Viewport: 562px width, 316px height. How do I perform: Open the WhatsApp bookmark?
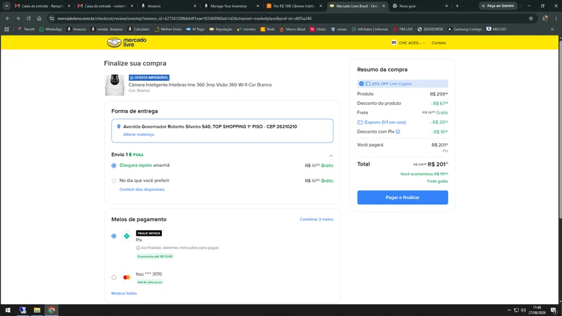click(51, 29)
